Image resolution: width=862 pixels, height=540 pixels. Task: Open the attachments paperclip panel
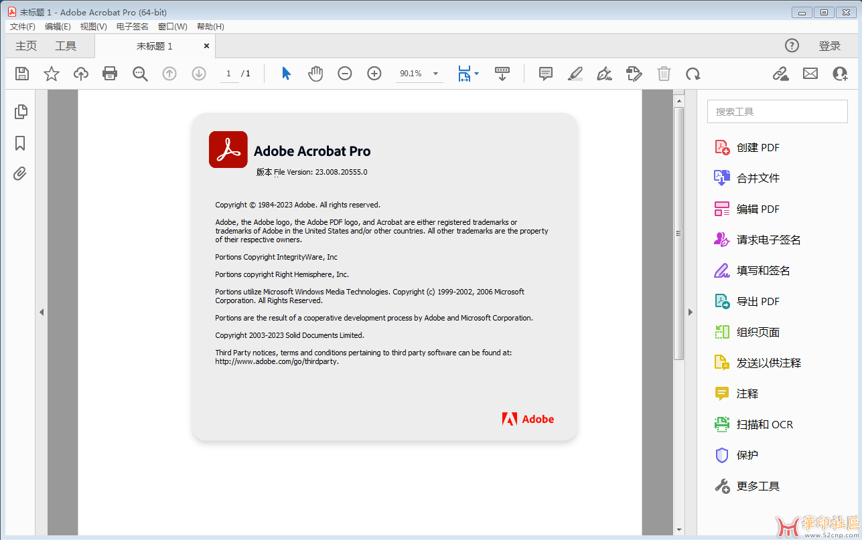[x=20, y=174]
